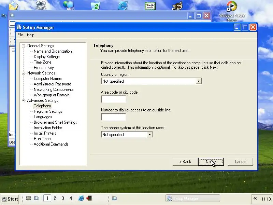Click the first gray quick launch icon
This screenshot has width=273, height=205.
29,198
